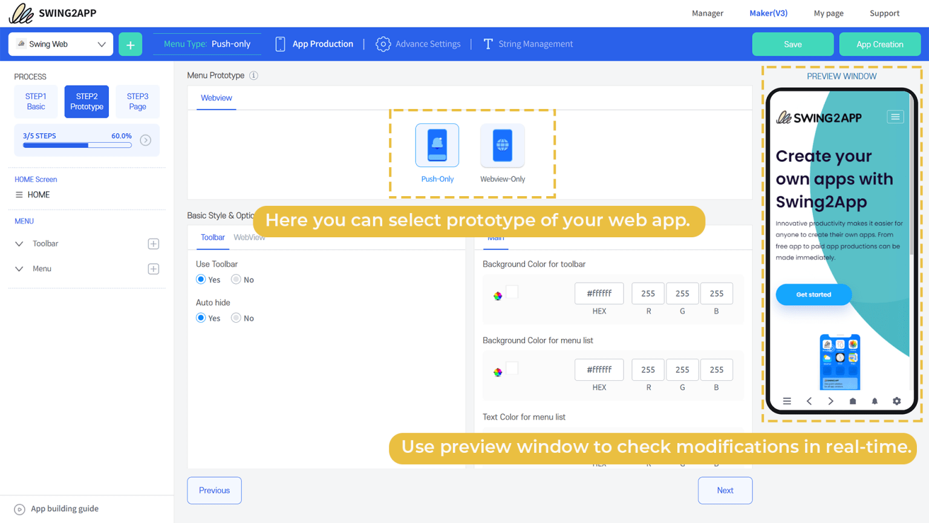The image size is (929, 523).
Task: Expand the Toolbar section in the sidebar
Action: 19,243
